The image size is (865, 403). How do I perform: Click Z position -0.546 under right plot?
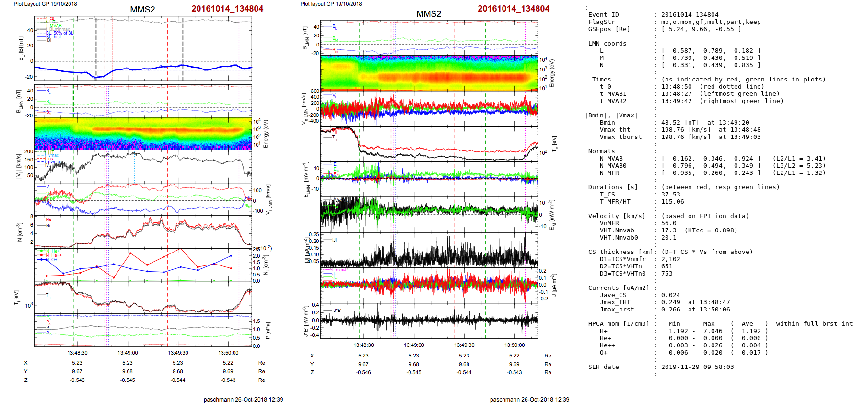tap(363, 372)
